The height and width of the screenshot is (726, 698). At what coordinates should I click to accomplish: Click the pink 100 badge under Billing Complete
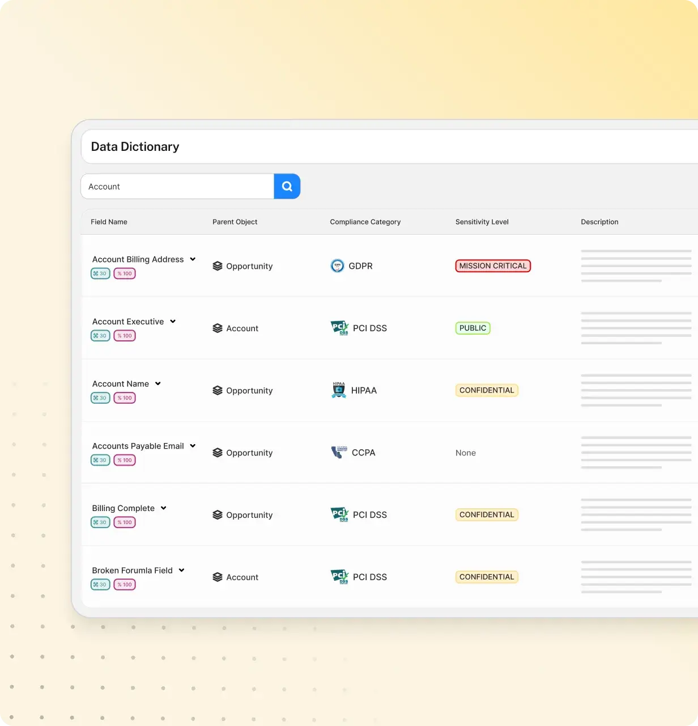[x=125, y=522]
